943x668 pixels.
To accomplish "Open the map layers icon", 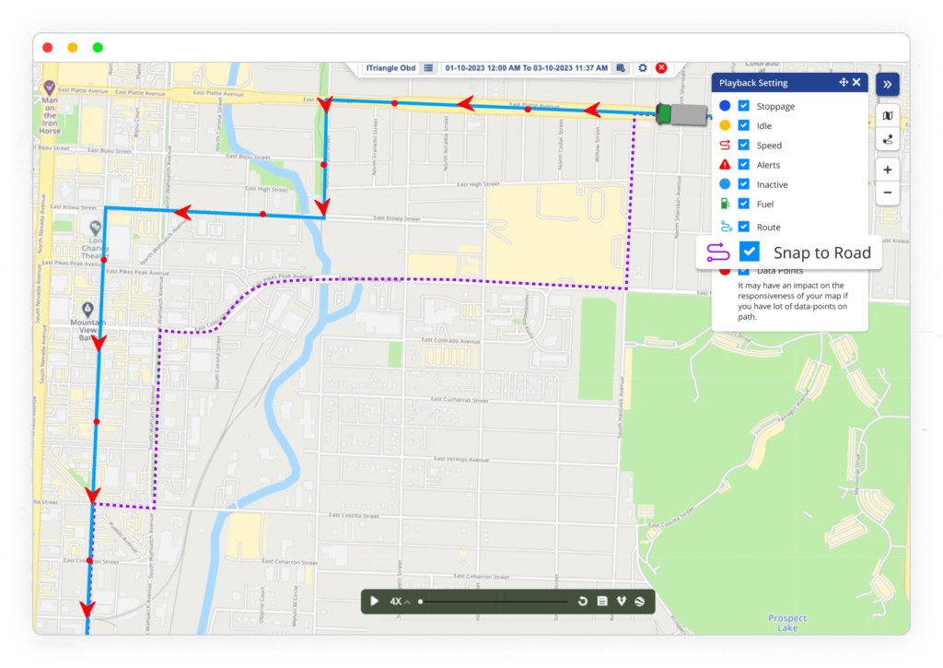I will point(888,115).
